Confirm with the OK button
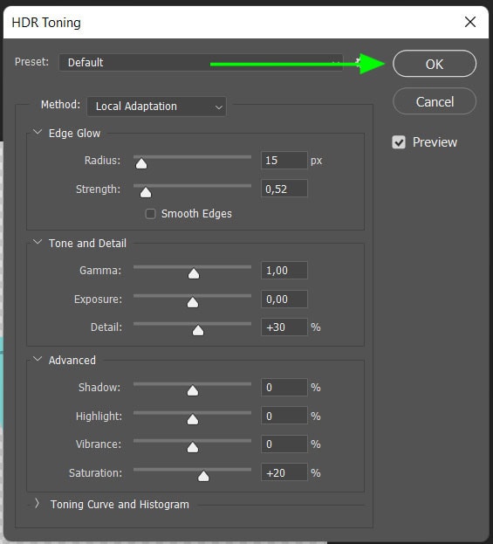Viewport: 493px width, 544px height. [434, 64]
